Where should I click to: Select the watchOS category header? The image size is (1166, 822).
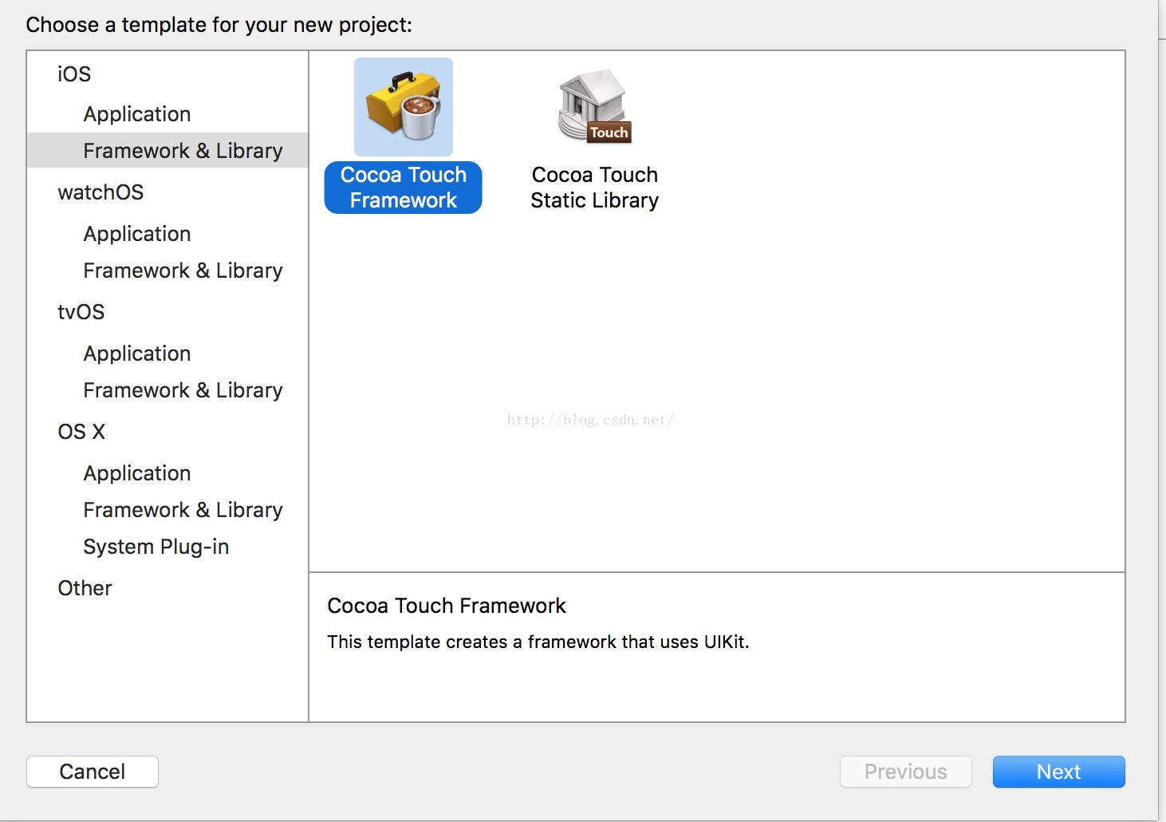coord(100,192)
